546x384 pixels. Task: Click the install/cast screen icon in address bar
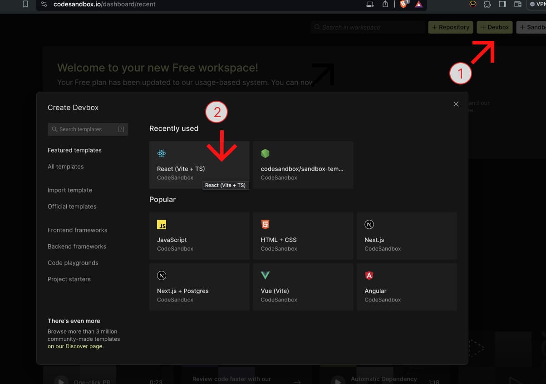tap(370, 4)
